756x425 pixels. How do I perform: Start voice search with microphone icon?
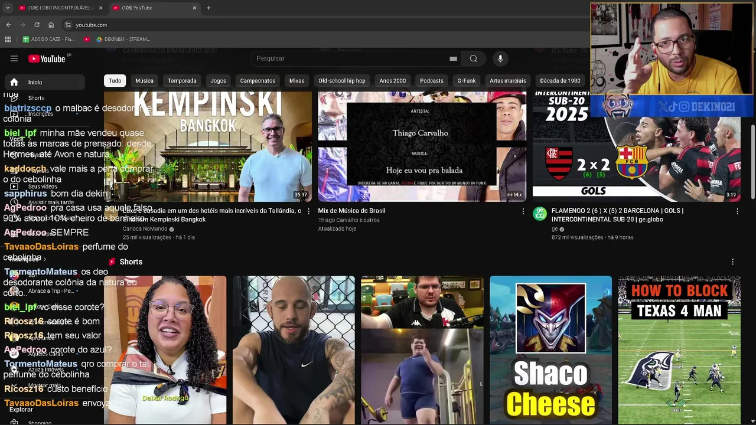500,58
